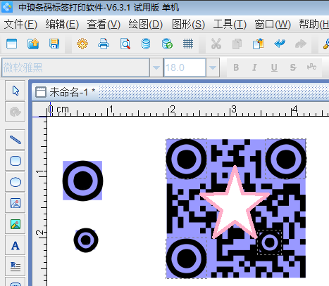Click the 18.0 font size field

point(185,67)
